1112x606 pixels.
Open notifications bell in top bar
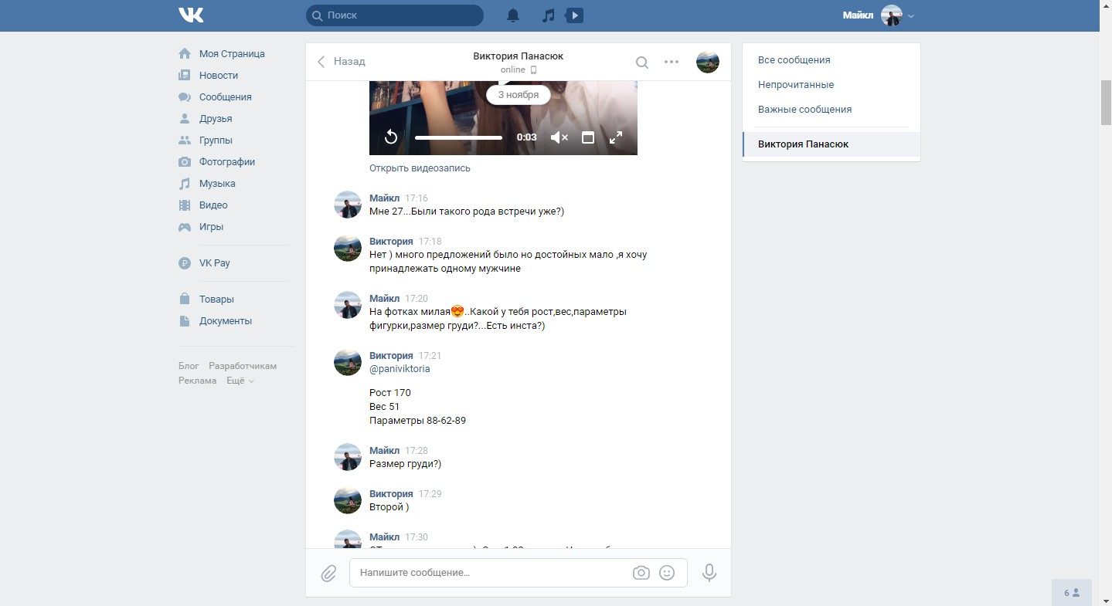(513, 15)
